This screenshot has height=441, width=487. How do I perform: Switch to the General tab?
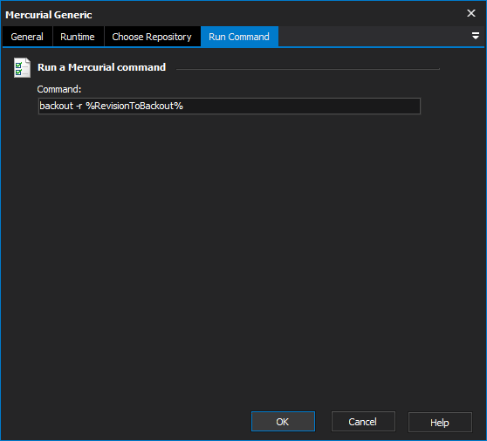pos(27,37)
